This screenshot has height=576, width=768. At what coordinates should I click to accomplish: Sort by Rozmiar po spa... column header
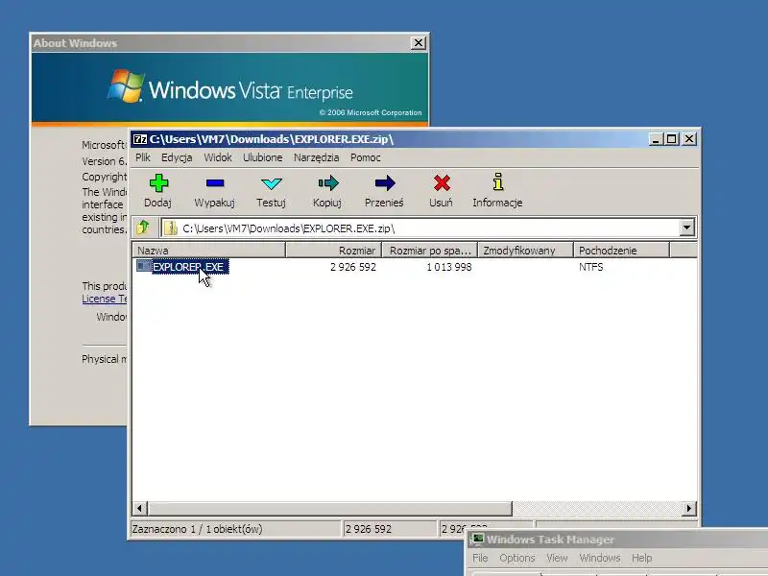pyautogui.click(x=429, y=251)
